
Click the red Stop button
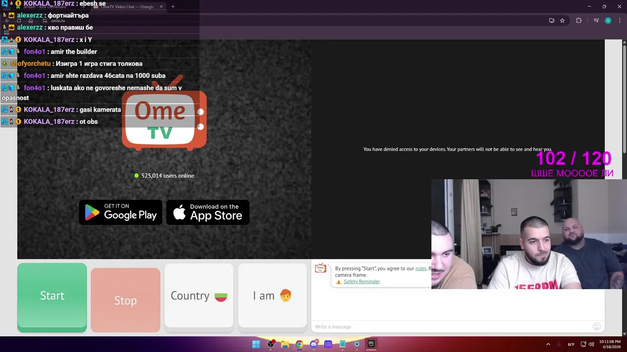click(125, 300)
